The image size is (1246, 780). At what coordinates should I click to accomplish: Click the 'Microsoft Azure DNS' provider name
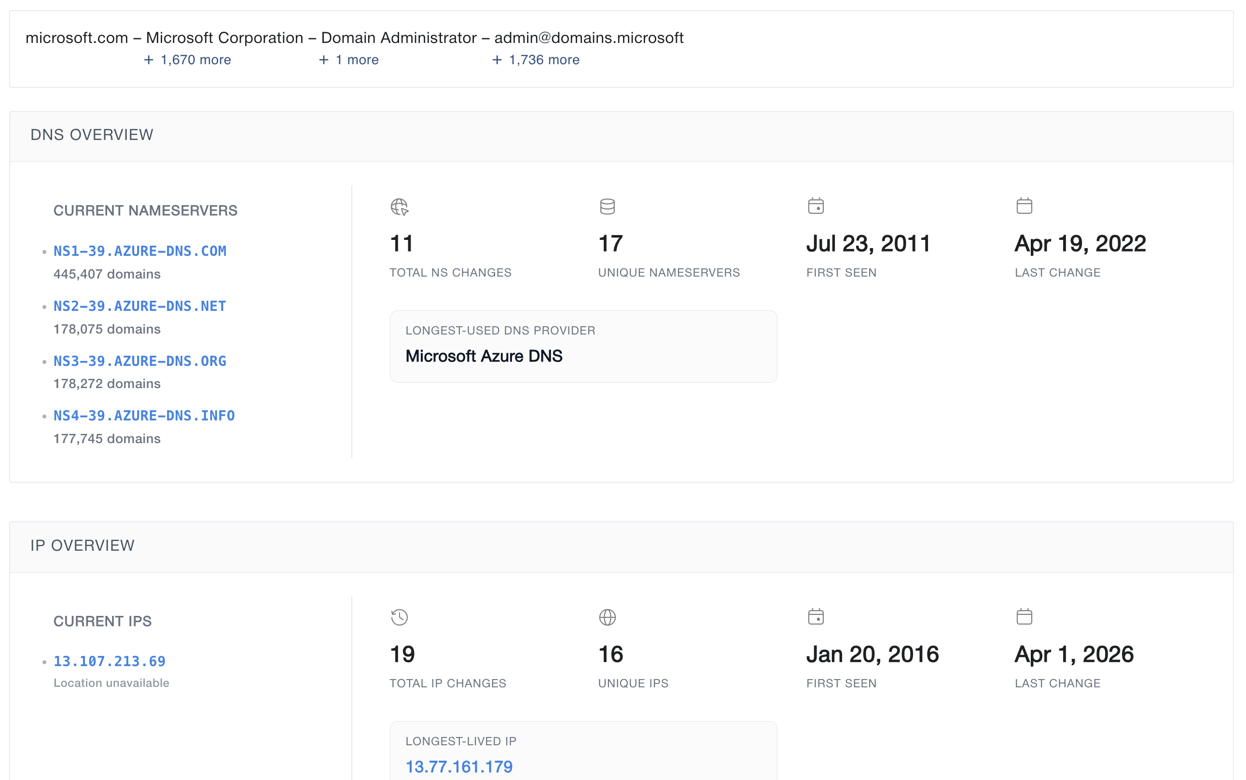(x=484, y=356)
